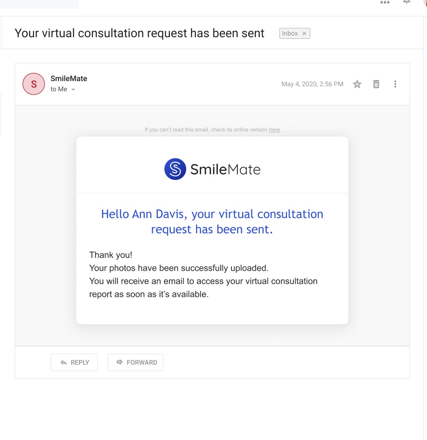Click the "to Me" recipient text

(59, 89)
